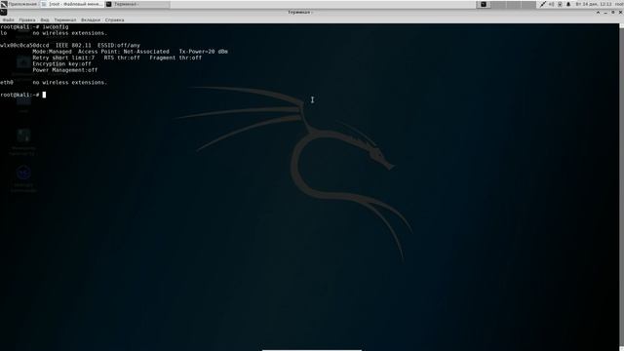Click the text Retry short limit:7
The image size is (624, 351).
(x=63, y=58)
